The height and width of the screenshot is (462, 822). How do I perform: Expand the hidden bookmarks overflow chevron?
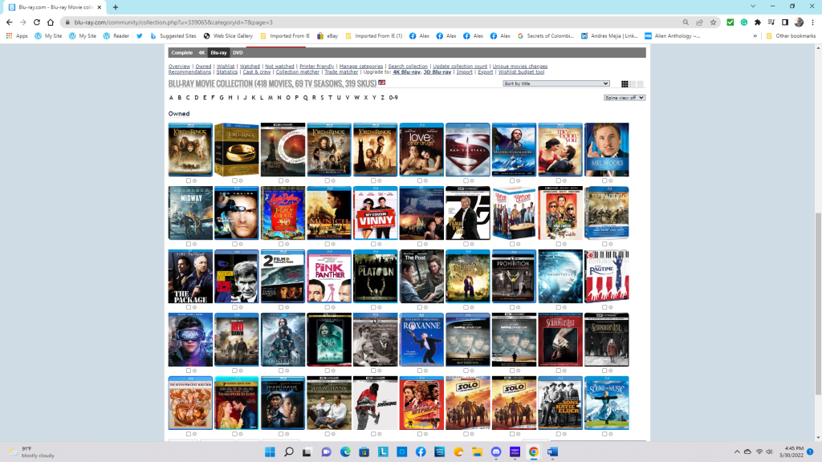coord(755,36)
